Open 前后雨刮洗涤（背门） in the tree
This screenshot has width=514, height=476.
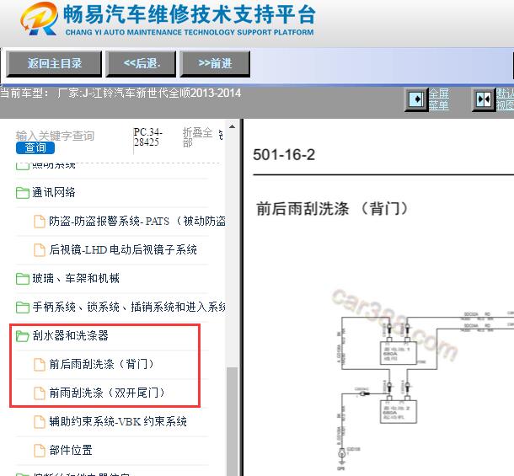(x=102, y=364)
